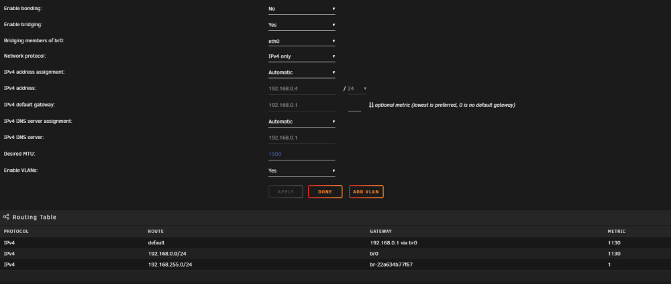Click the Enable bridging label

23,25
